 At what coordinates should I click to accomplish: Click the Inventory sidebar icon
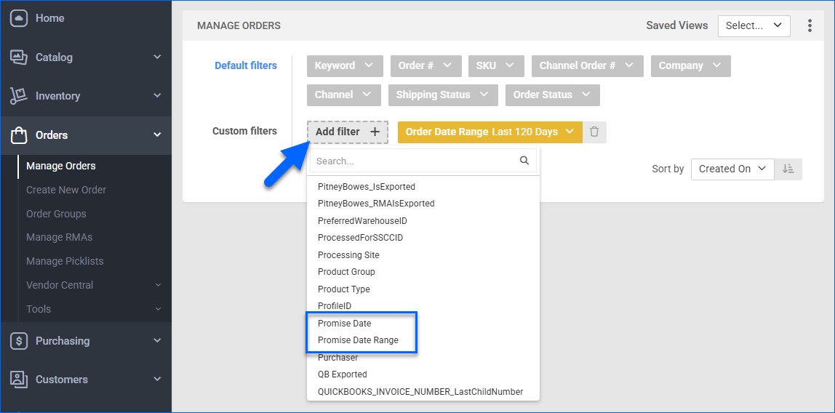pos(19,96)
